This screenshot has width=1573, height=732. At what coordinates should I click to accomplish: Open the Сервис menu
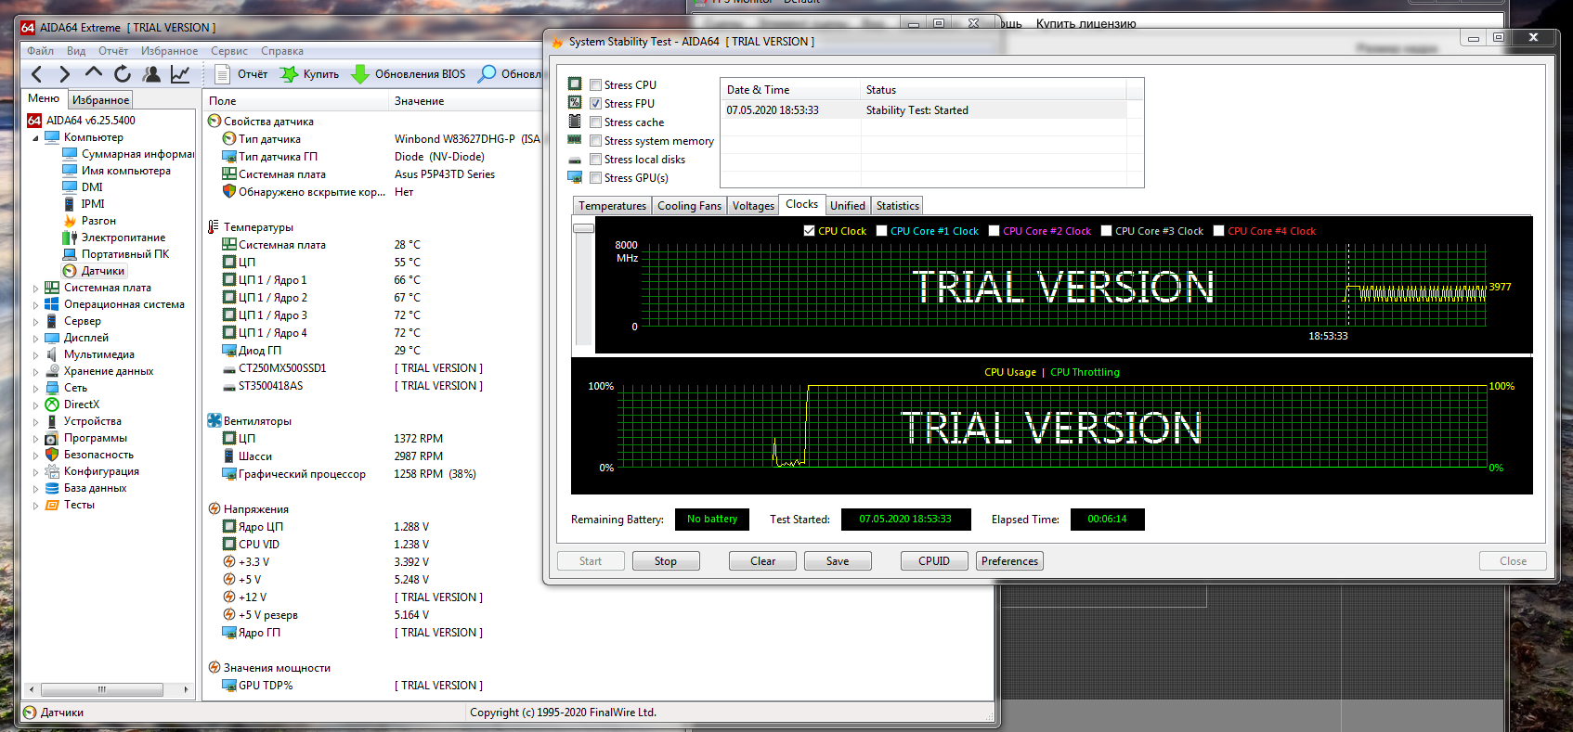pos(228,51)
